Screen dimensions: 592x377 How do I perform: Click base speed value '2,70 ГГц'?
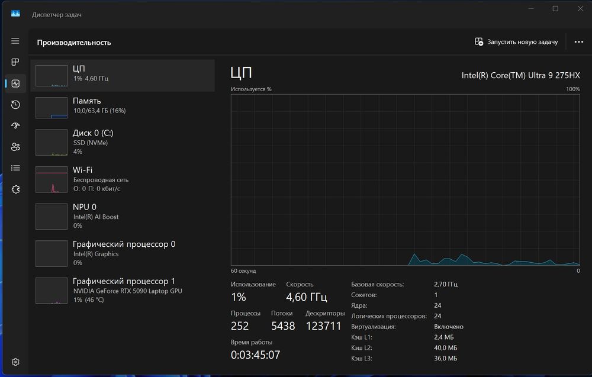tap(446, 284)
